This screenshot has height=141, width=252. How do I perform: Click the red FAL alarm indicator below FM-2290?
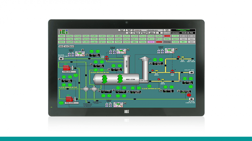(189, 95)
